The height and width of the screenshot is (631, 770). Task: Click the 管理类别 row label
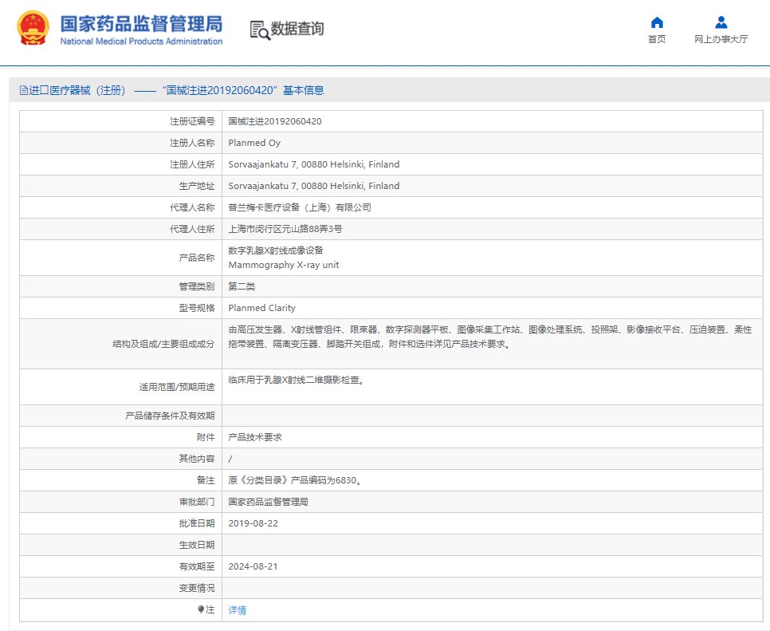click(197, 286)
